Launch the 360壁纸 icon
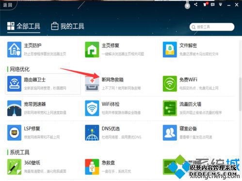242x181 pixels. tap(14, 167)
